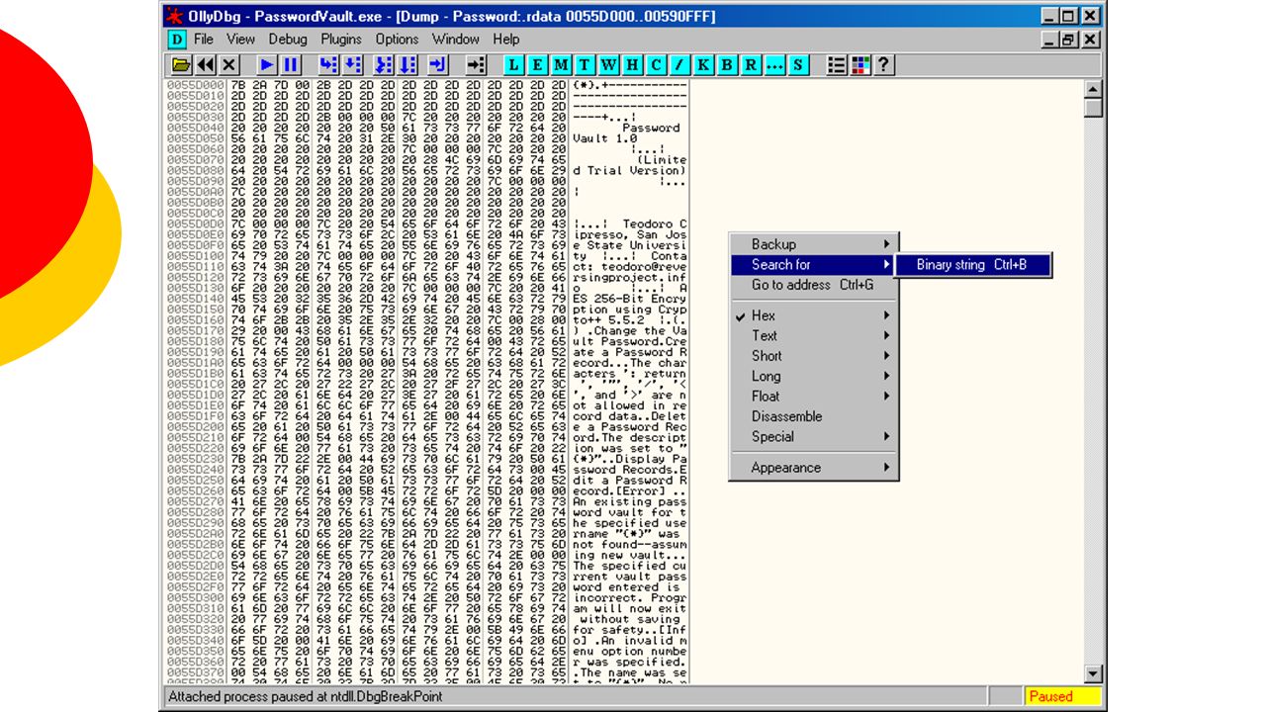The width and height of the screenshot is (1266, 712).
Task: Expand the Search for submenu
Action: [813, 264]
